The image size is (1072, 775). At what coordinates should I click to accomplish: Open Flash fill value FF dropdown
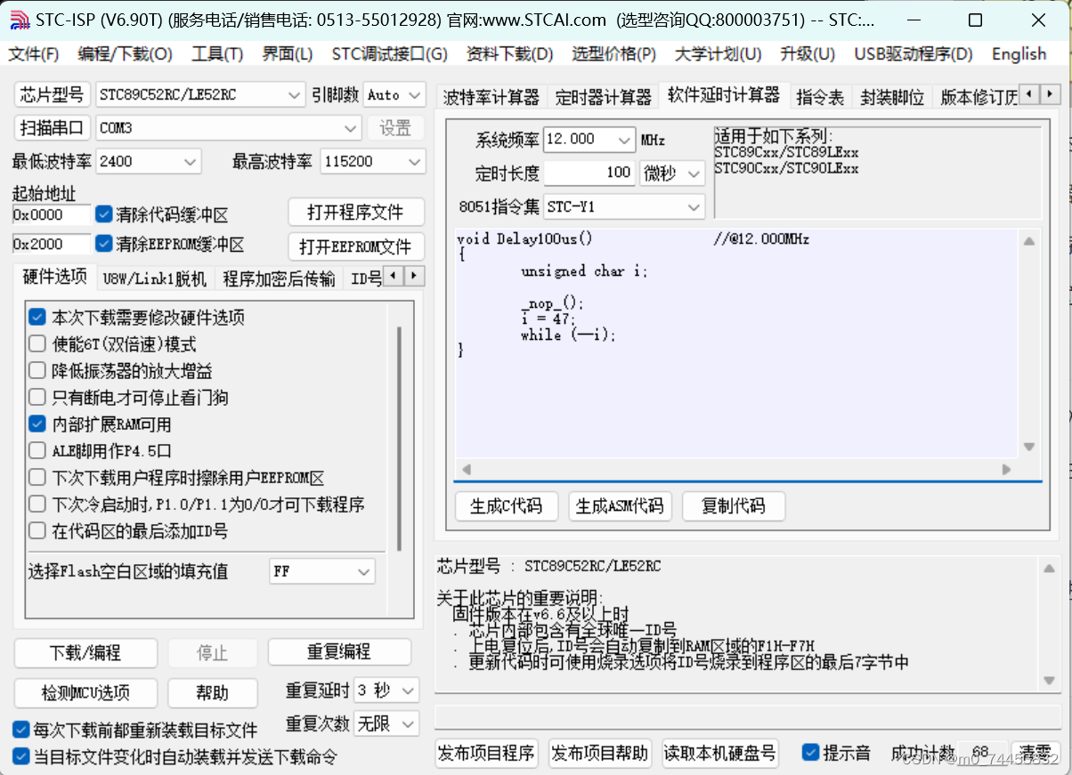pos(322,571)
